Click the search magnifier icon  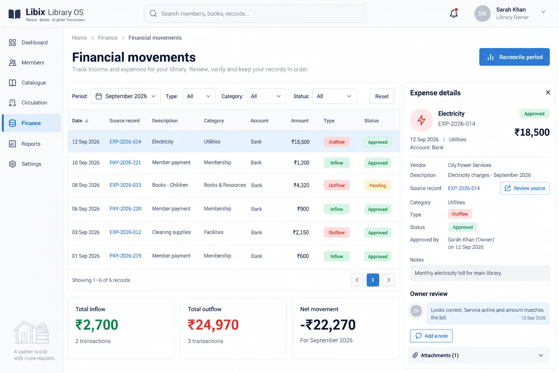click(153, 13)
